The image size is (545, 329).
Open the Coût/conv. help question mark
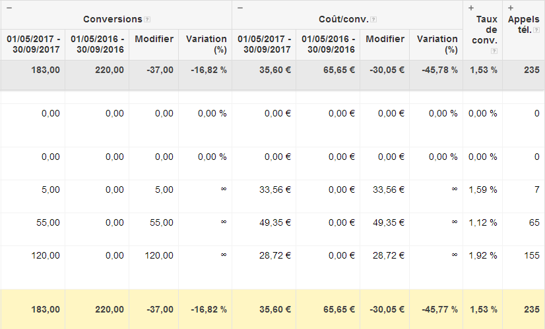click(373, 20)
